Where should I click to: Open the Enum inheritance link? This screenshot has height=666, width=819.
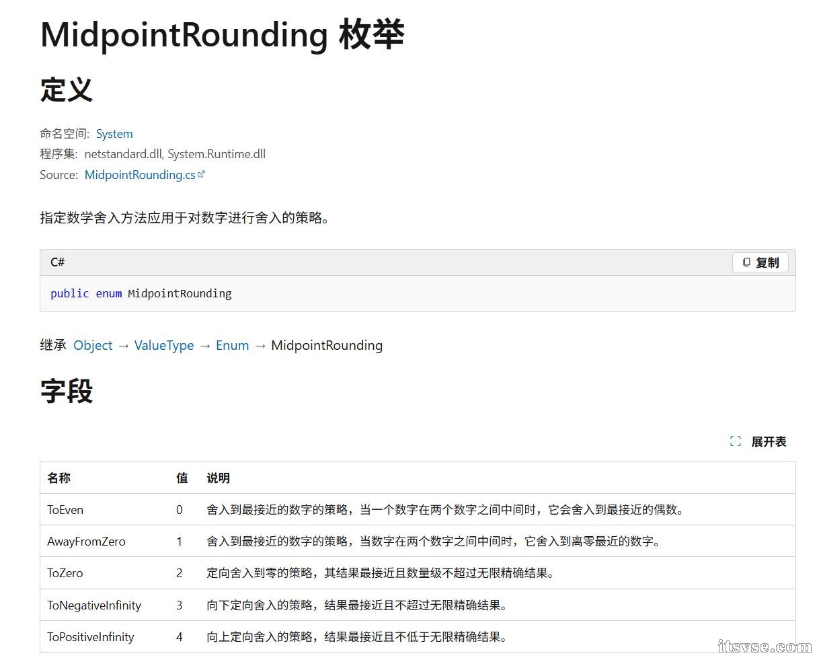(x=233, y=345)
